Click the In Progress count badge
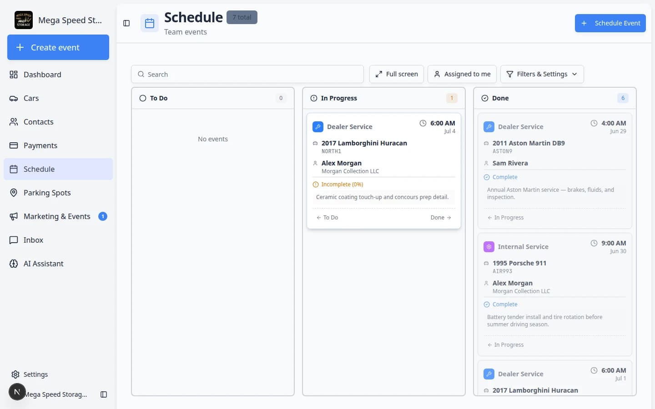The image size is (655, 409). (452, 98)
